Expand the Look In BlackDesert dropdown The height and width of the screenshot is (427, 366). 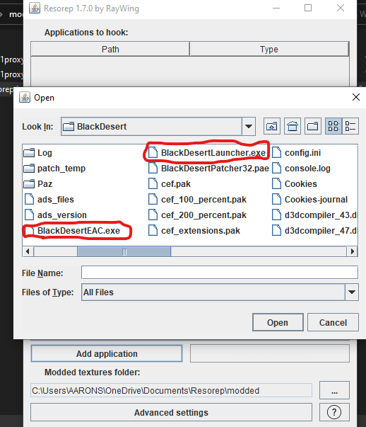(248, 126)
